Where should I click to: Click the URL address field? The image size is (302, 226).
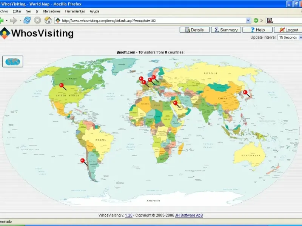click(153, 20)
